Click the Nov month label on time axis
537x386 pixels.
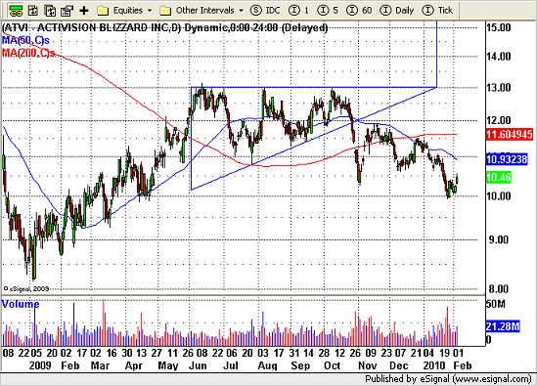[368, 365]
